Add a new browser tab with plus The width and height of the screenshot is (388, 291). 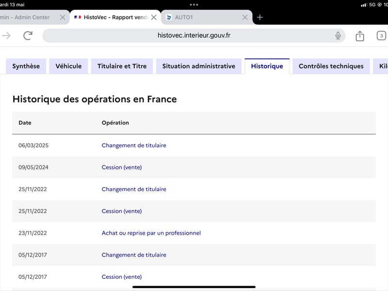click(x=259, y=17)
